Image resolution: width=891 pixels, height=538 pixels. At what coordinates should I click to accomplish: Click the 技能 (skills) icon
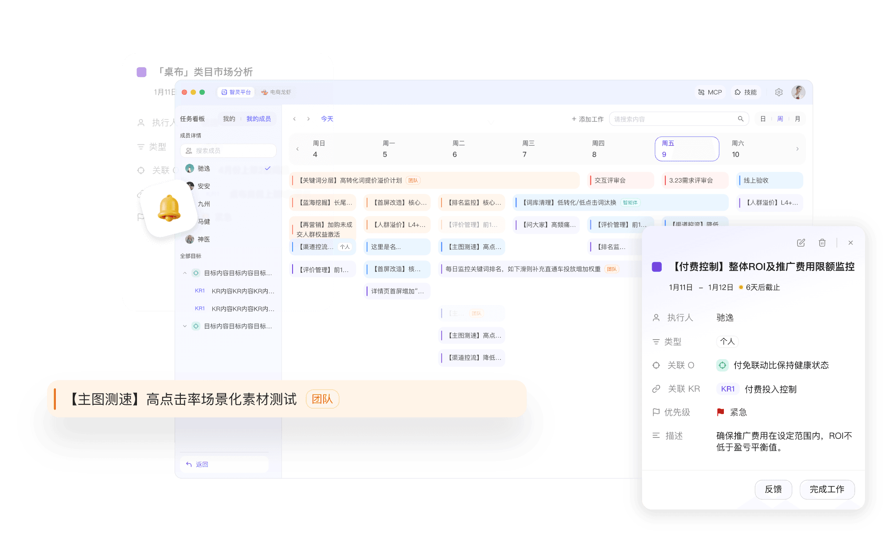click(746, 92)
